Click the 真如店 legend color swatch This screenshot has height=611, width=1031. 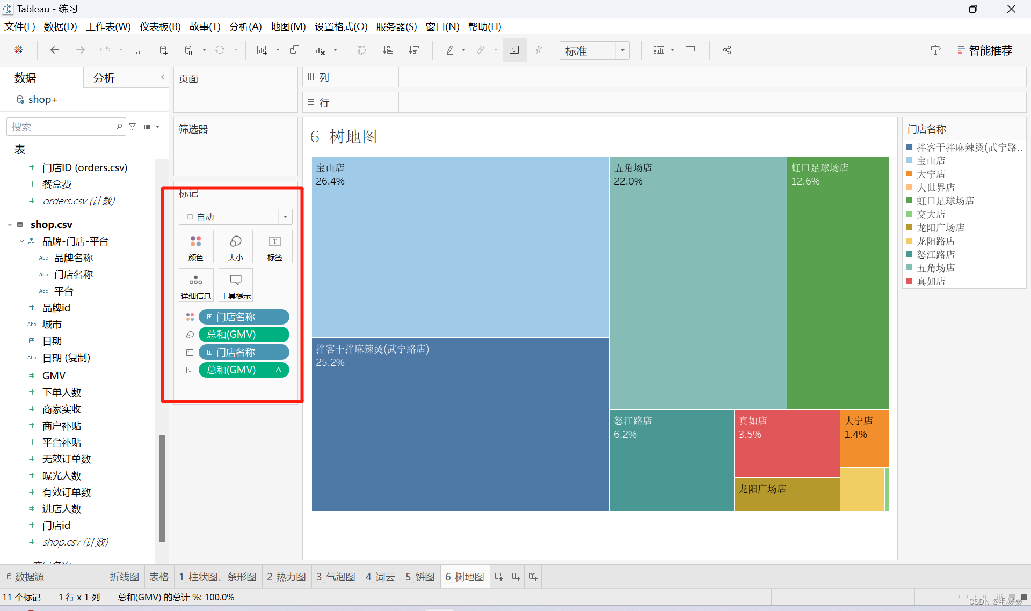coord(910,281)
